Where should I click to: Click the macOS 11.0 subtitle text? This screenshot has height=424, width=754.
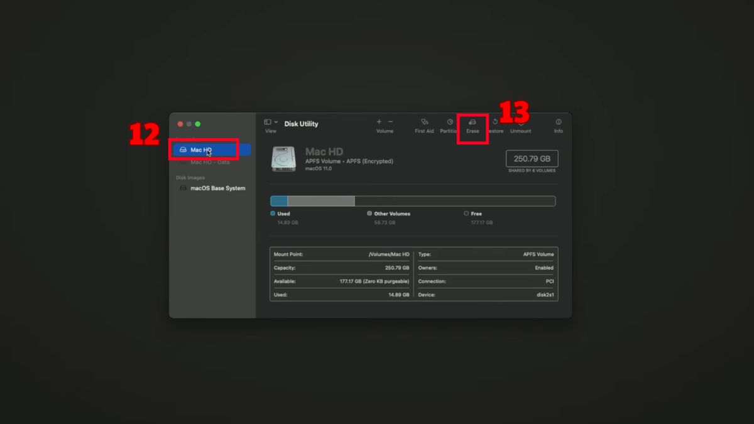[x=319, y=168]
